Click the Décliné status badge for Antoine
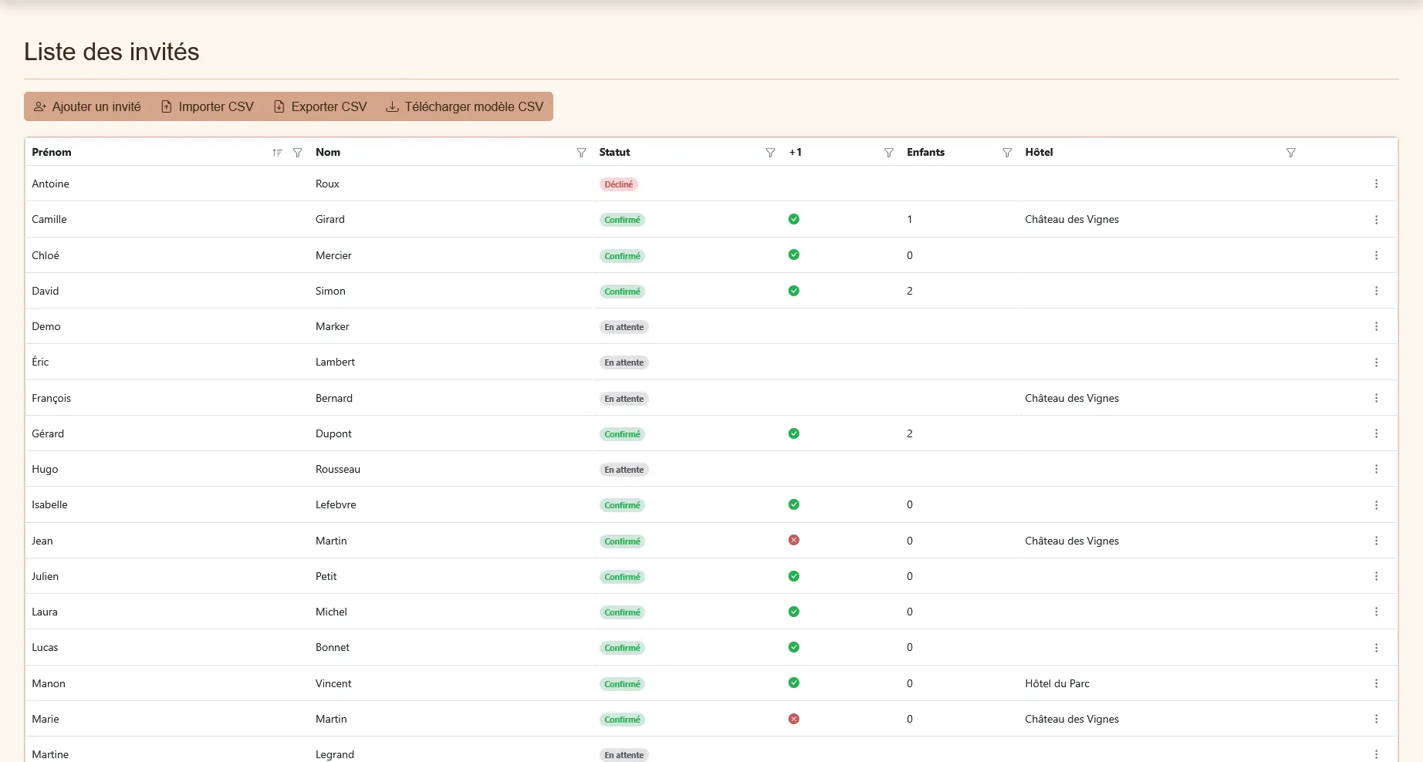 click(x=618, y=184)
